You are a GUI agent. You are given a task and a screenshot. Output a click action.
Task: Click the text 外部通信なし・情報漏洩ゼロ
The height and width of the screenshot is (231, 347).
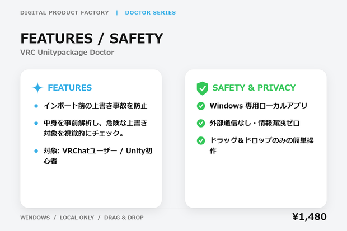coord(255,123)
